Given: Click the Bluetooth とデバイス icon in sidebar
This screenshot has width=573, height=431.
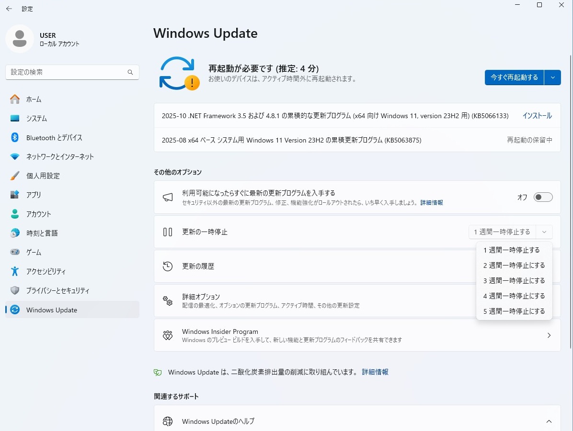Looking at the screenshot, I should (15, 138).
